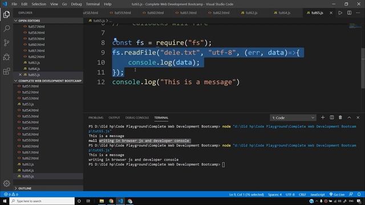Switch to VS Code taskbar icon

[120, 201]
